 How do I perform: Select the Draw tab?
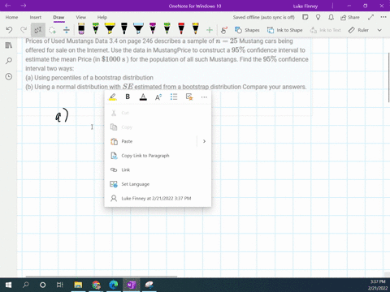click(58, 17)
